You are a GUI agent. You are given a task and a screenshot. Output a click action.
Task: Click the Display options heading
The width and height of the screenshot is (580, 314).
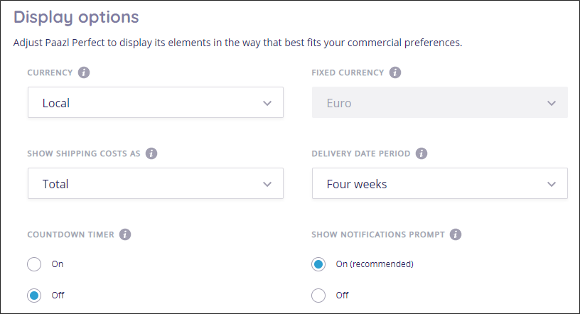[76, 17]
